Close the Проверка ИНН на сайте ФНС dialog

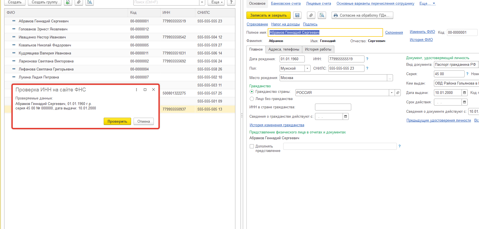(x=153, y=90)
